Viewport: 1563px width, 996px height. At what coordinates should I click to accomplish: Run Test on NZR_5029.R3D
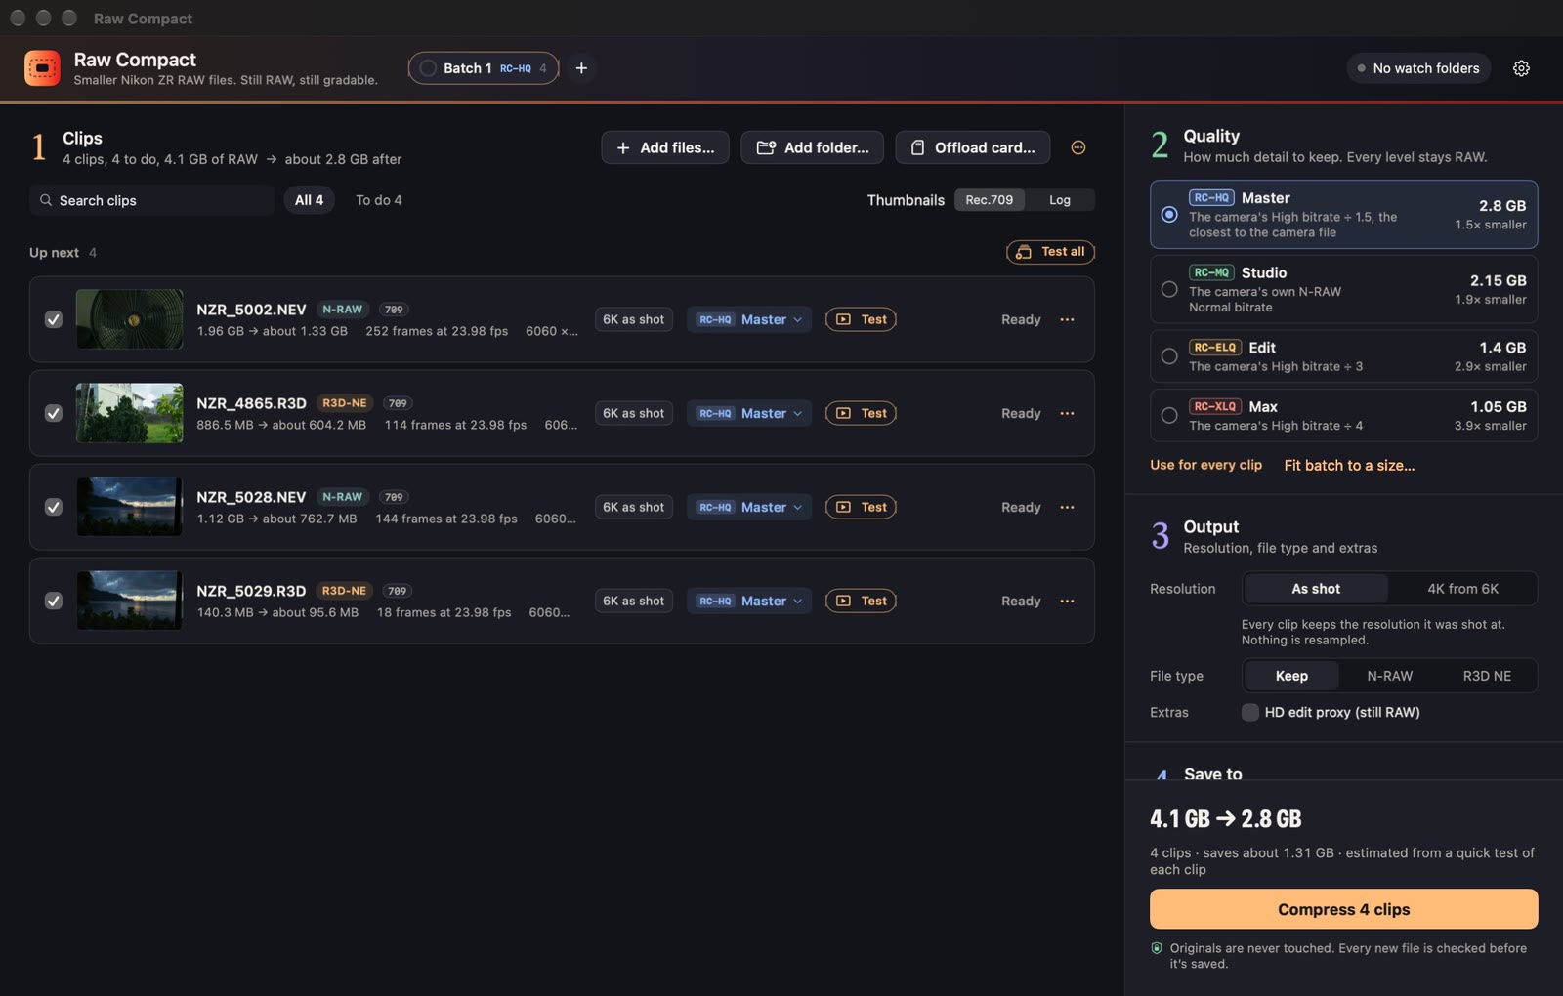pos(861,601)
